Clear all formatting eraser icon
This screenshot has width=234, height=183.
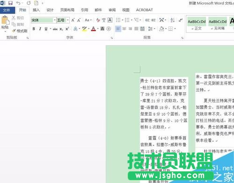click(98, 20)
